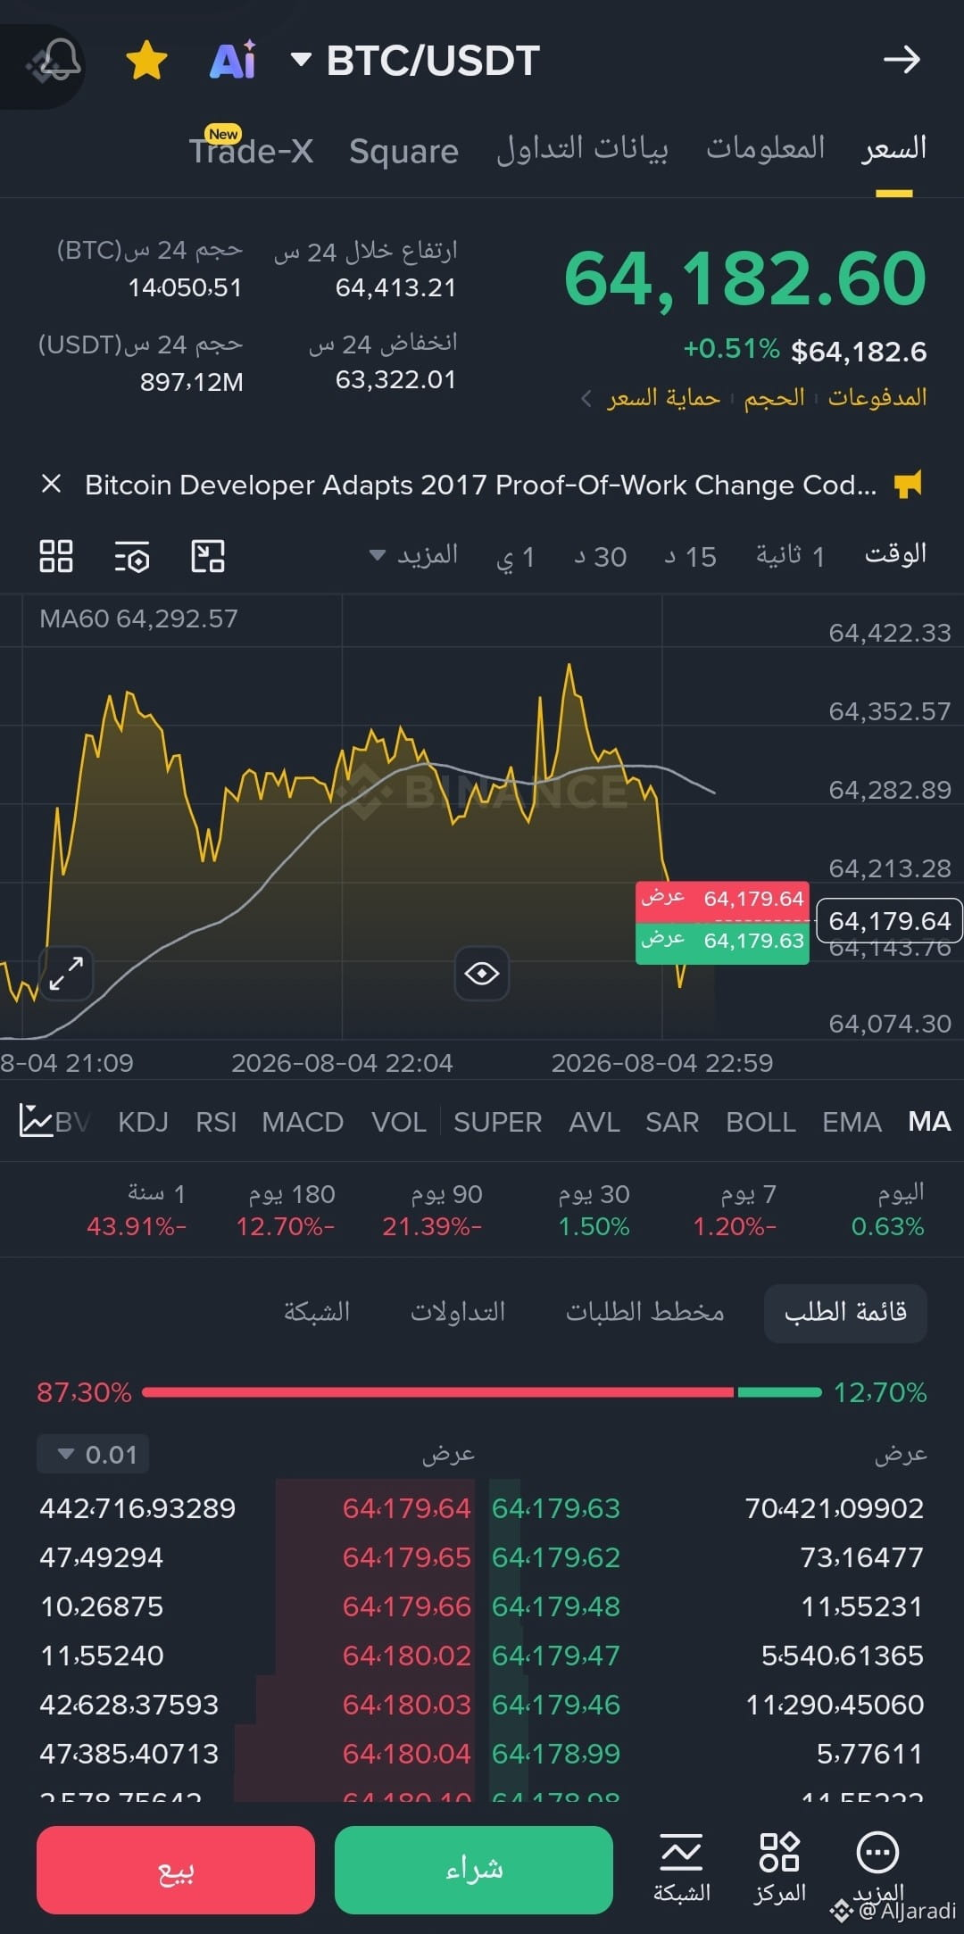The width and height of the screenshot is (964, 1934).
Task: Open the AI assistant icon
Action: (233, 61)
